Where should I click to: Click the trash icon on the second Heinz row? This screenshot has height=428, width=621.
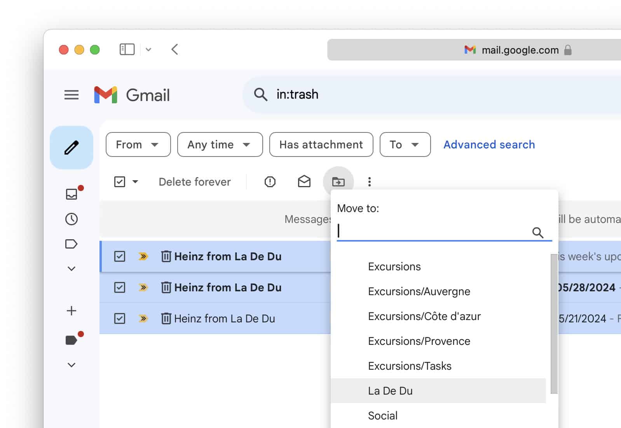tap(166, 287)
